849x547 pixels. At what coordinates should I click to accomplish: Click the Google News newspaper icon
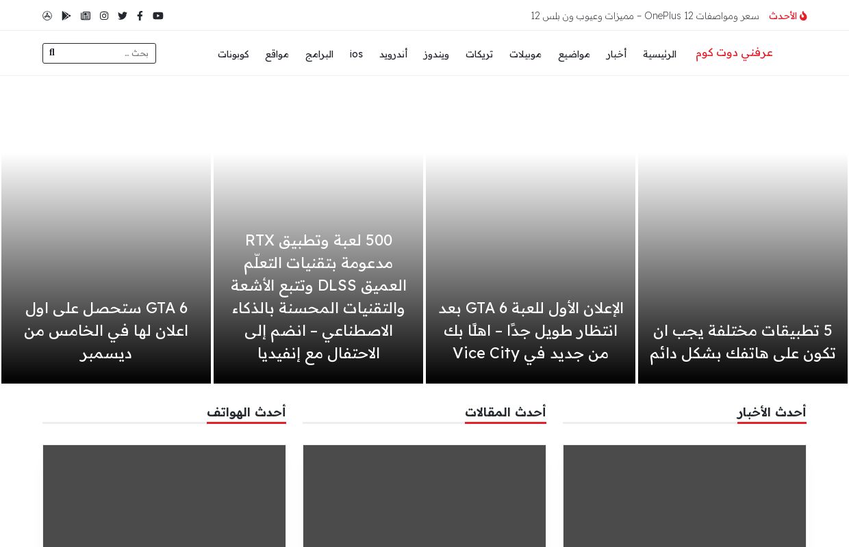(x=86, y=16)
